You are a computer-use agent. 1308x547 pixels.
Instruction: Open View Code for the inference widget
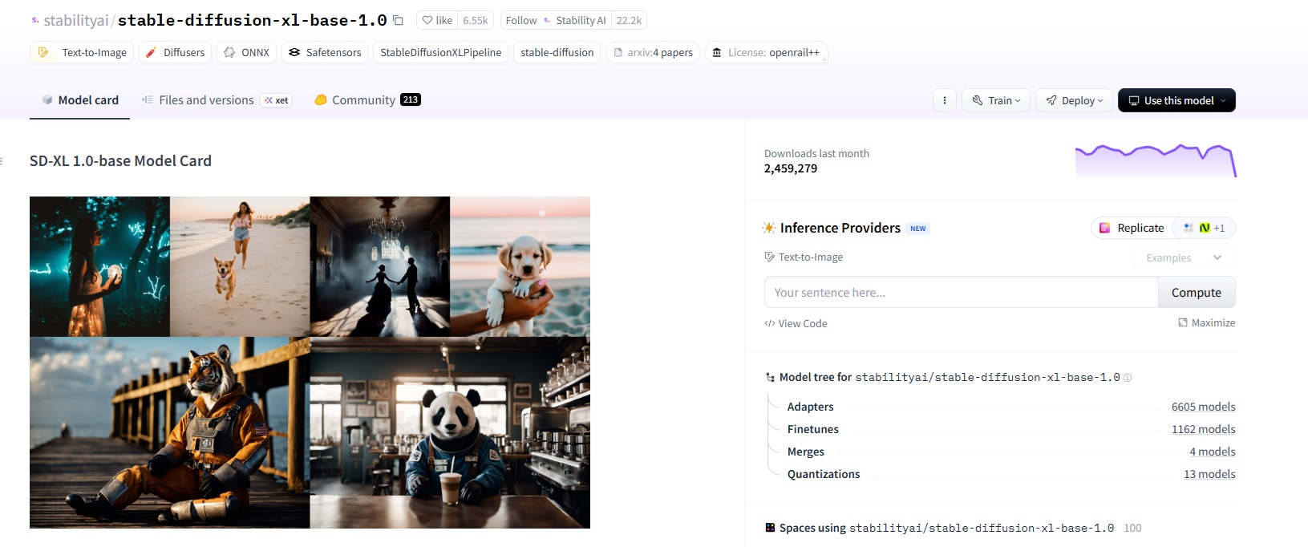[x=796, y=323]
